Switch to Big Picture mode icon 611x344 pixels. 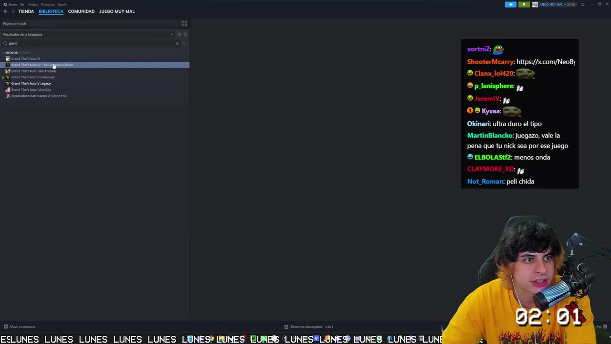(x=582, y=4)
